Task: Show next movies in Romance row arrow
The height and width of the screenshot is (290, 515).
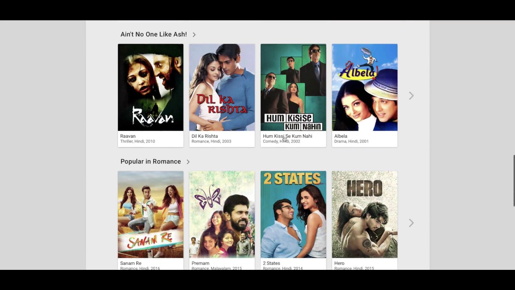Action: [x=411, y=223]
